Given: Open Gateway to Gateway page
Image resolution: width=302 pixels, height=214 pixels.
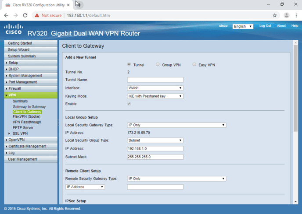Looking at the screenshot, I should pyautogui.click(x=29, y=107).
